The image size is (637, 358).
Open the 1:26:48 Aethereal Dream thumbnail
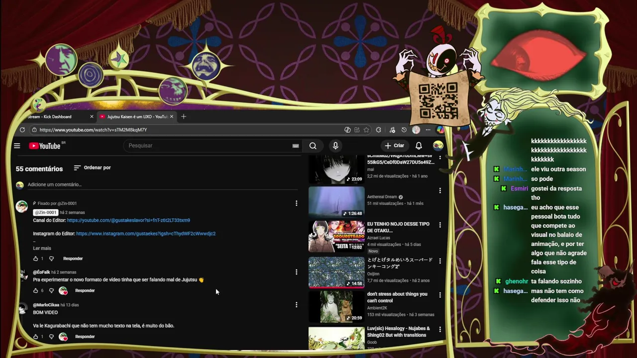pos(336,202)
